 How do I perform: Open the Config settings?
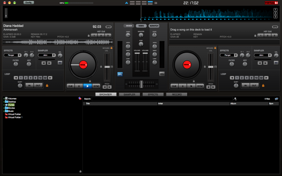(29, 2)
